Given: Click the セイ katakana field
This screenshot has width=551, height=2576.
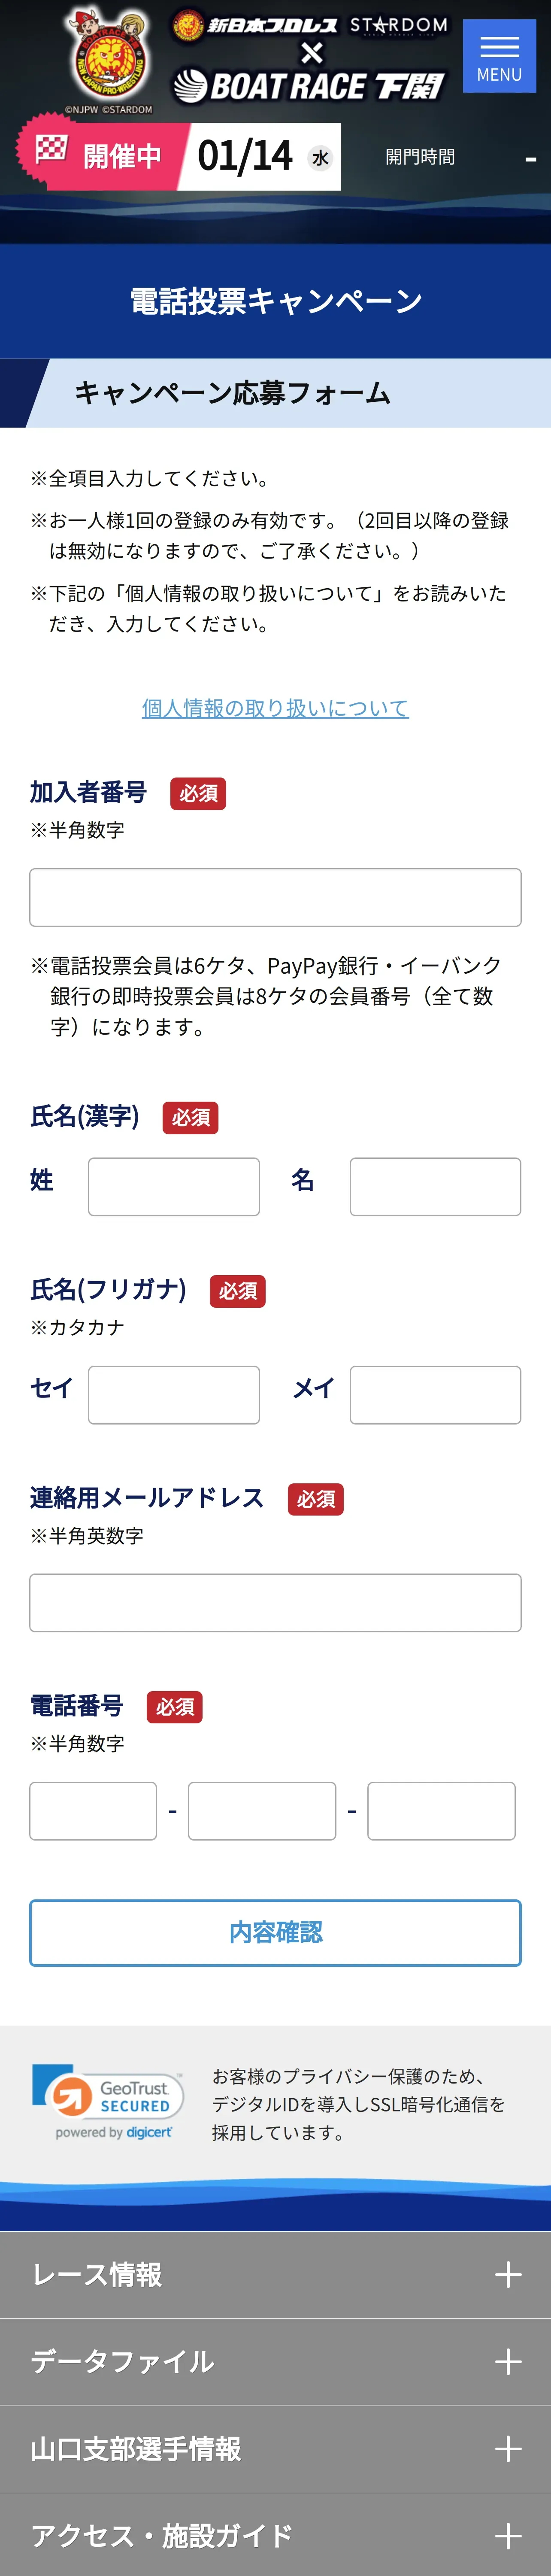Looking at the screenshot, I should point(174,1395).
